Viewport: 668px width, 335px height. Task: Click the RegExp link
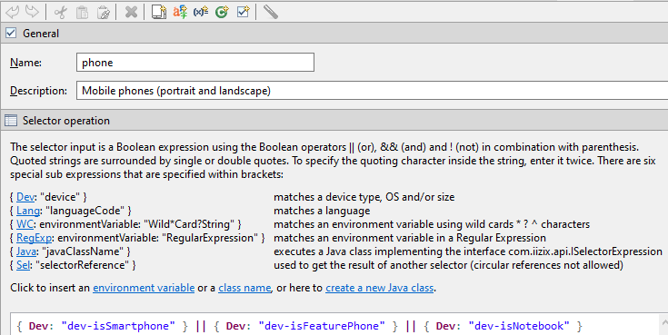point(35,238)
